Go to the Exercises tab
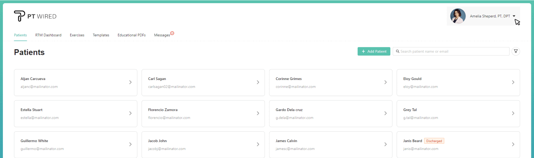The width and height of the screenshot is (534, 158). pyautogui.click(x=77, y=35)
